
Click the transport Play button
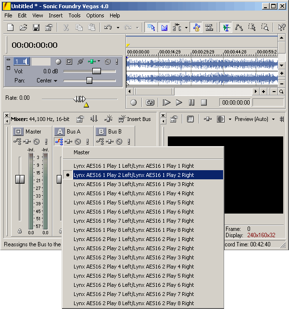pos(179,103)
